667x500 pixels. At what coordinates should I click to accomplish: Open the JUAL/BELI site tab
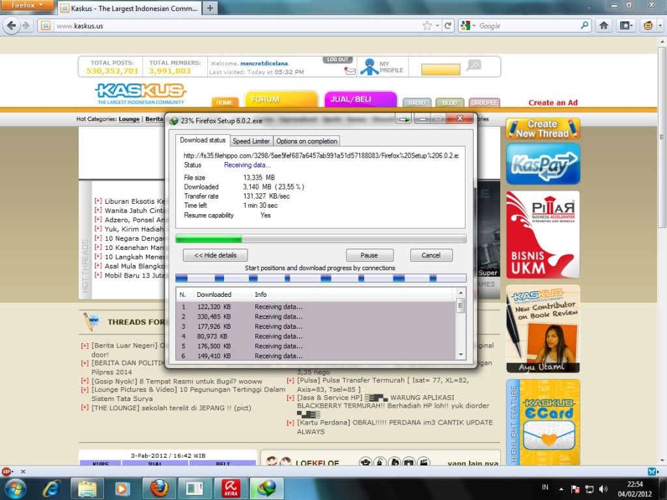pyautogui.click(x=361, y=99)
